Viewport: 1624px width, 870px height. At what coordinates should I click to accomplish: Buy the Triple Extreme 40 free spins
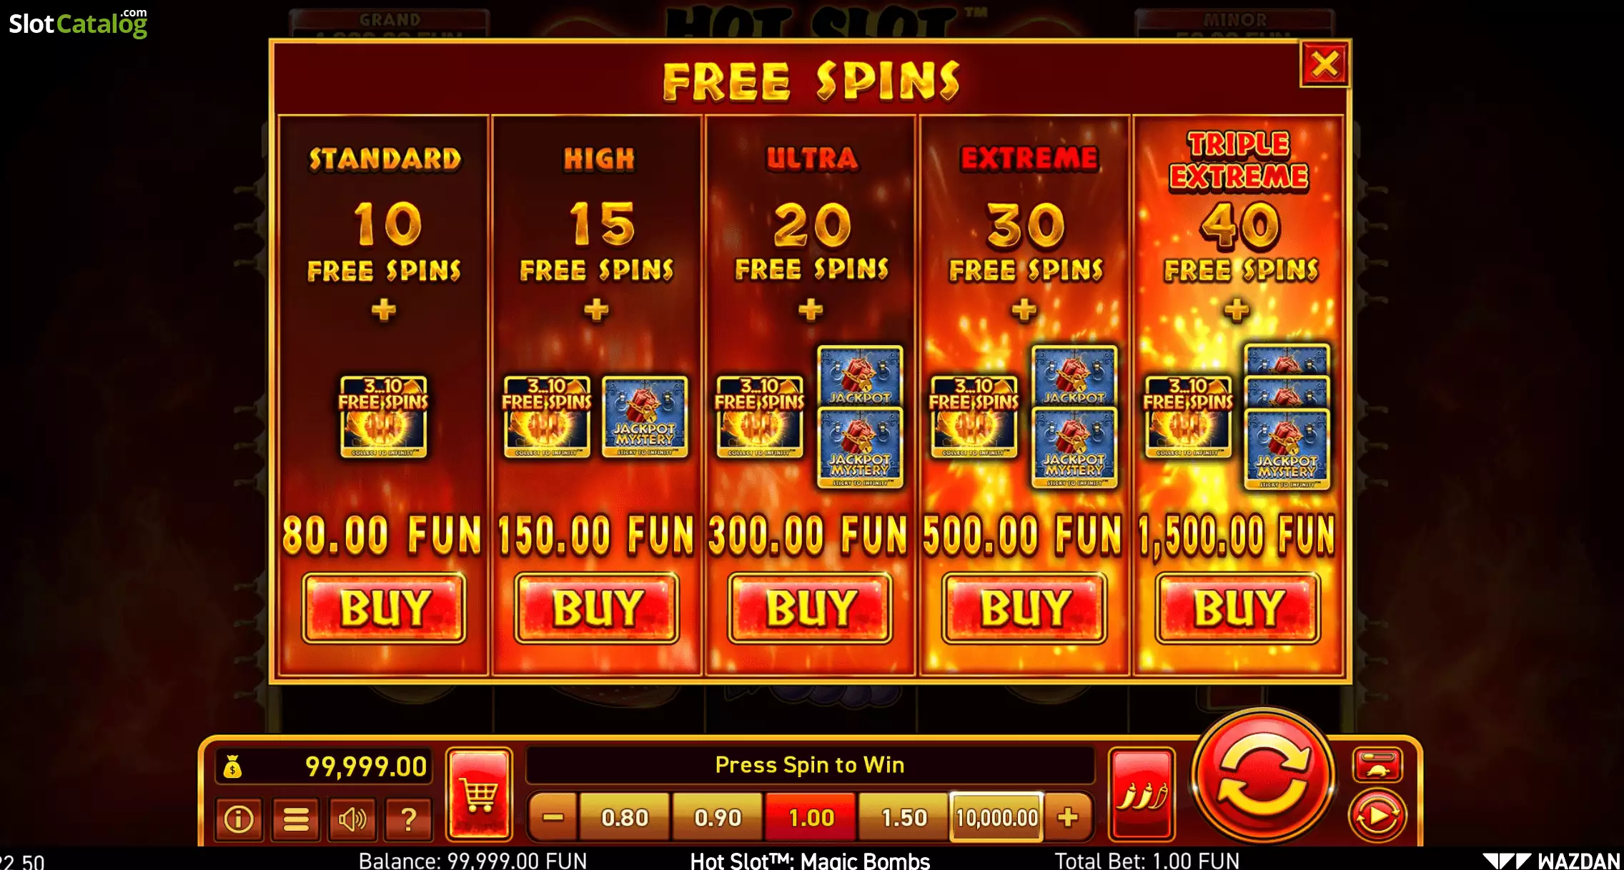(1238, 608)
